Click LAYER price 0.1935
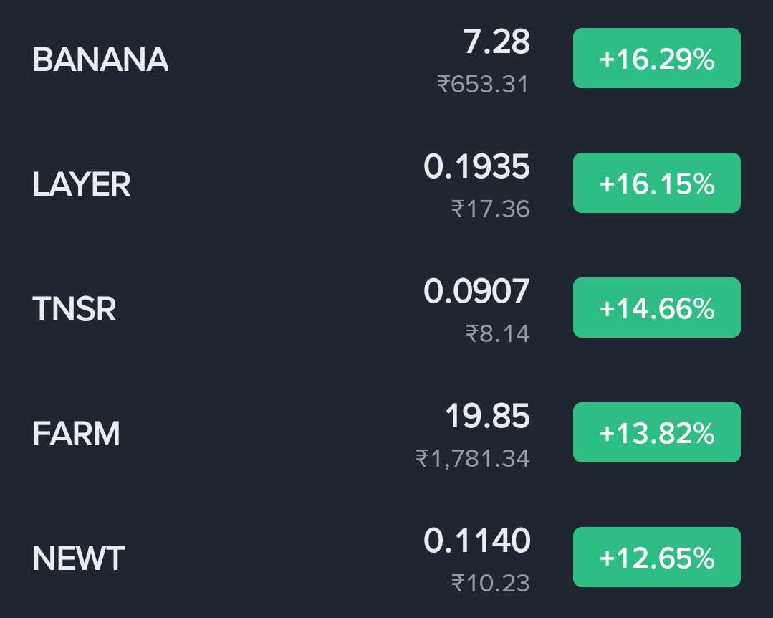 476,167
